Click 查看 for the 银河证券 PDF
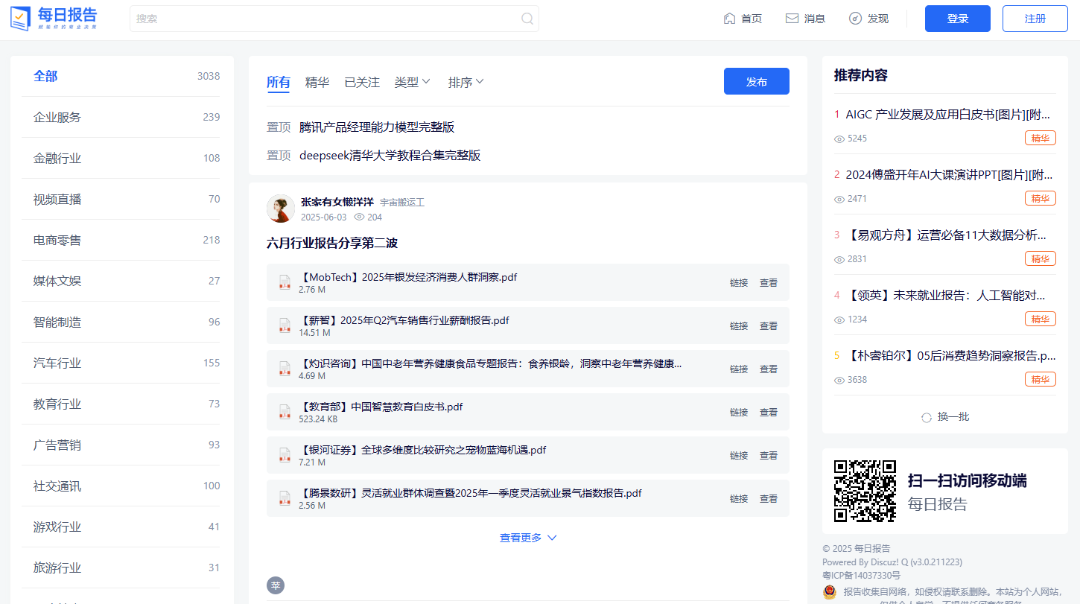 768,455
